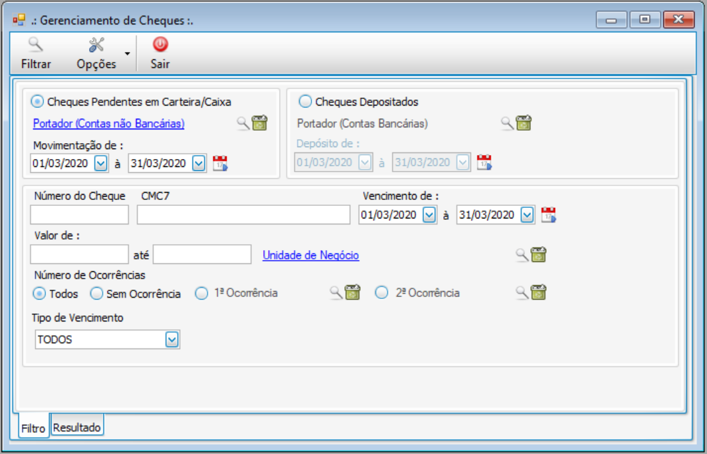Click search magnifier for Portador Contas Bancárias
This screenshot has width=707, height=454.
[x=507, y=123]
